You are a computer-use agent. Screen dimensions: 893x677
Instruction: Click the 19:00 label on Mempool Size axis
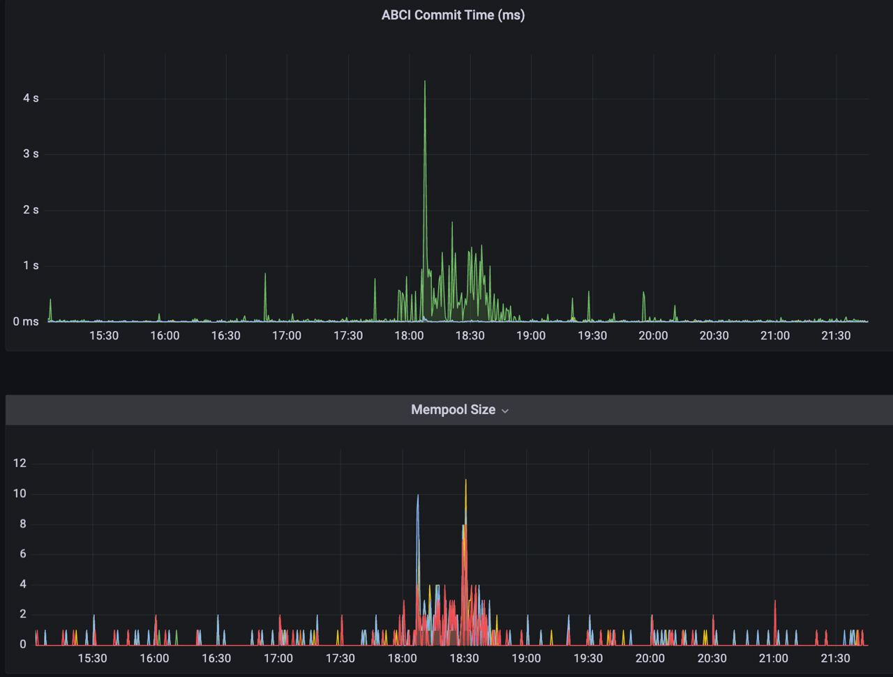click(x=526, y=658)
